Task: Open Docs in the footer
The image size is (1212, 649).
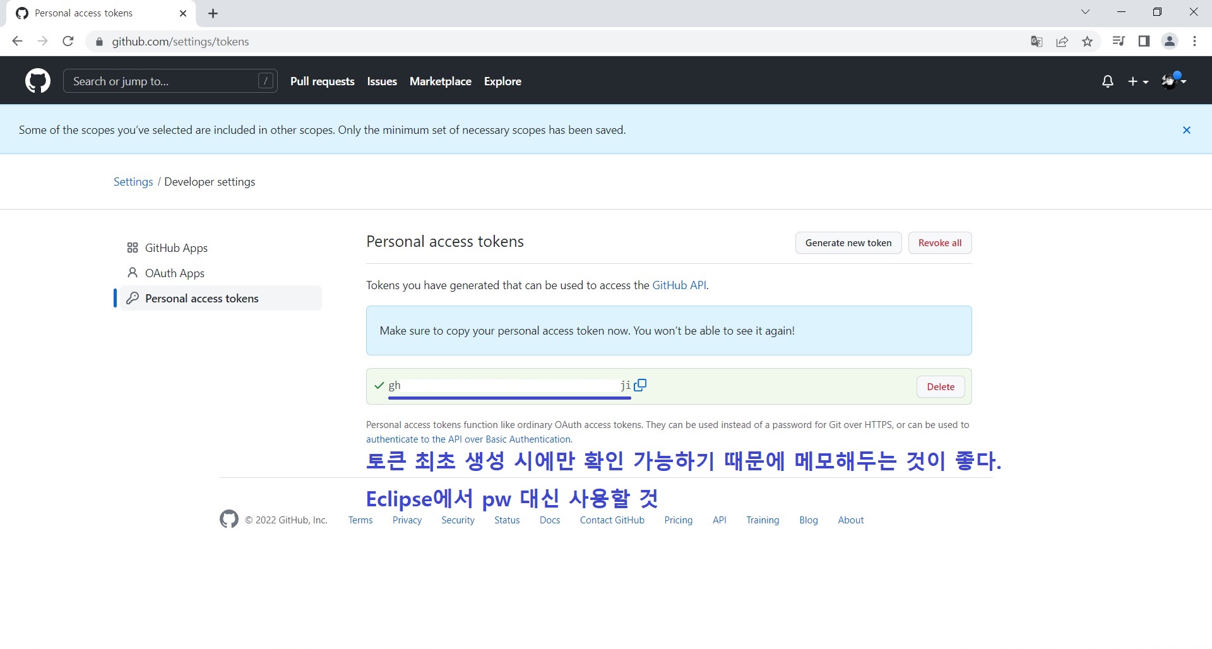Action: click(550, 520)
